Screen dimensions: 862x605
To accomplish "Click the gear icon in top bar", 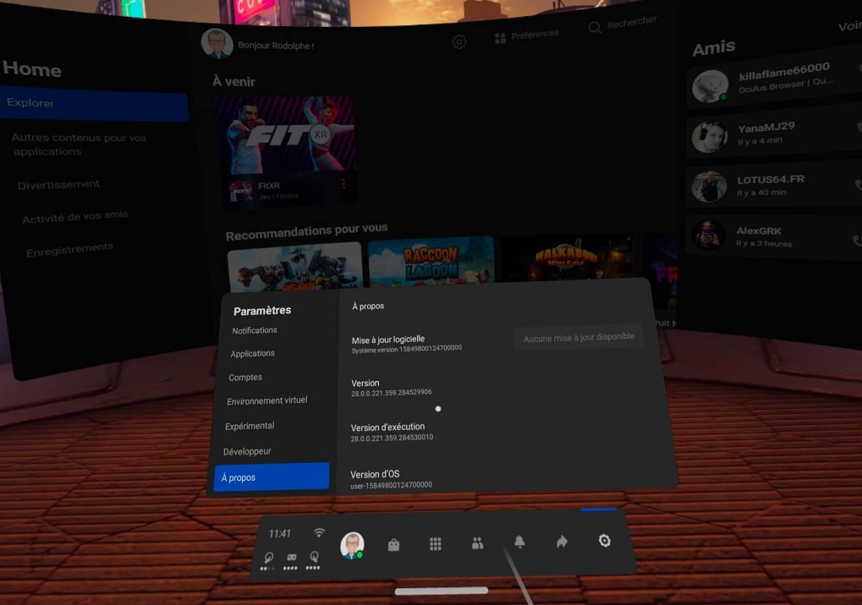I will pyautogui.click(x=459, y=42).
